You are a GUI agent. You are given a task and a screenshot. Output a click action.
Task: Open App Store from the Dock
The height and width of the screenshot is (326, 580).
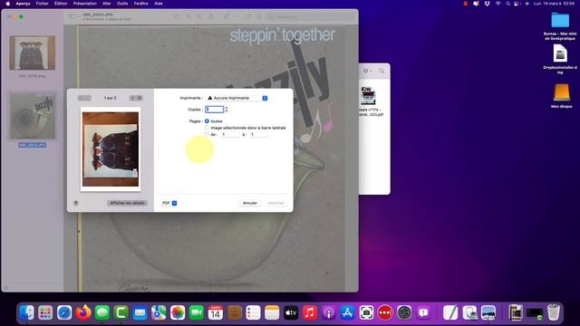[x=347, y=312]
